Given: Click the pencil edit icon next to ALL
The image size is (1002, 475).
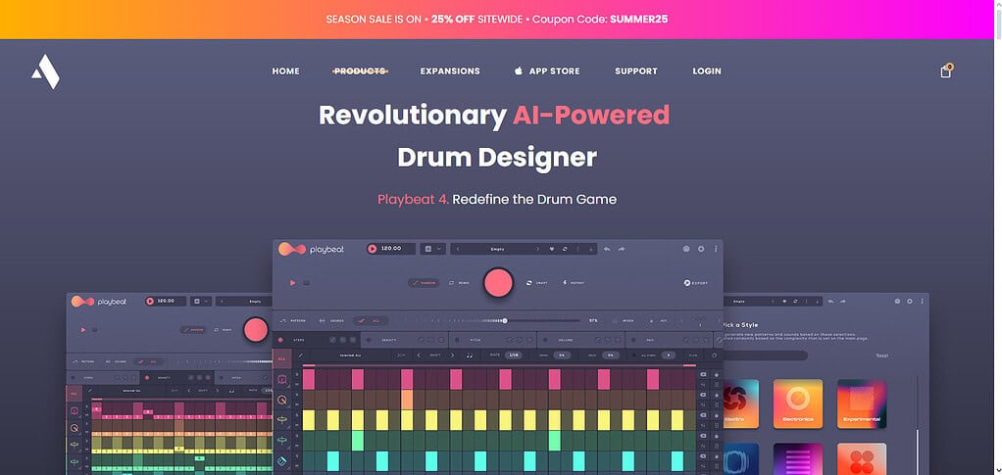Looking at the screenshot, I should 301,356.
